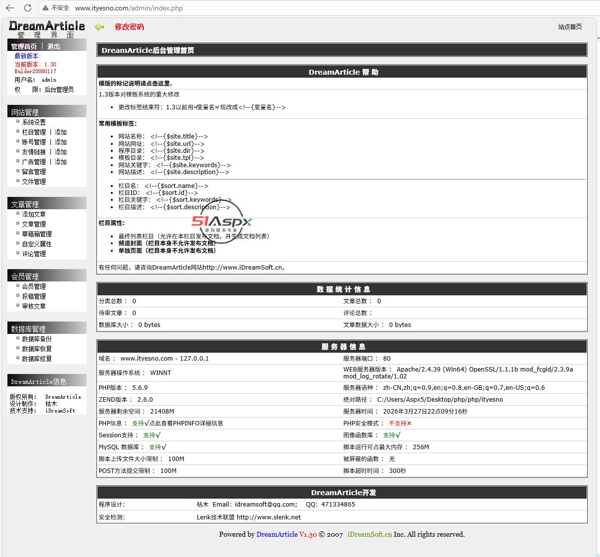The image size is (600, 557).
Task: Open 文件管理
Action: point(34,182)
